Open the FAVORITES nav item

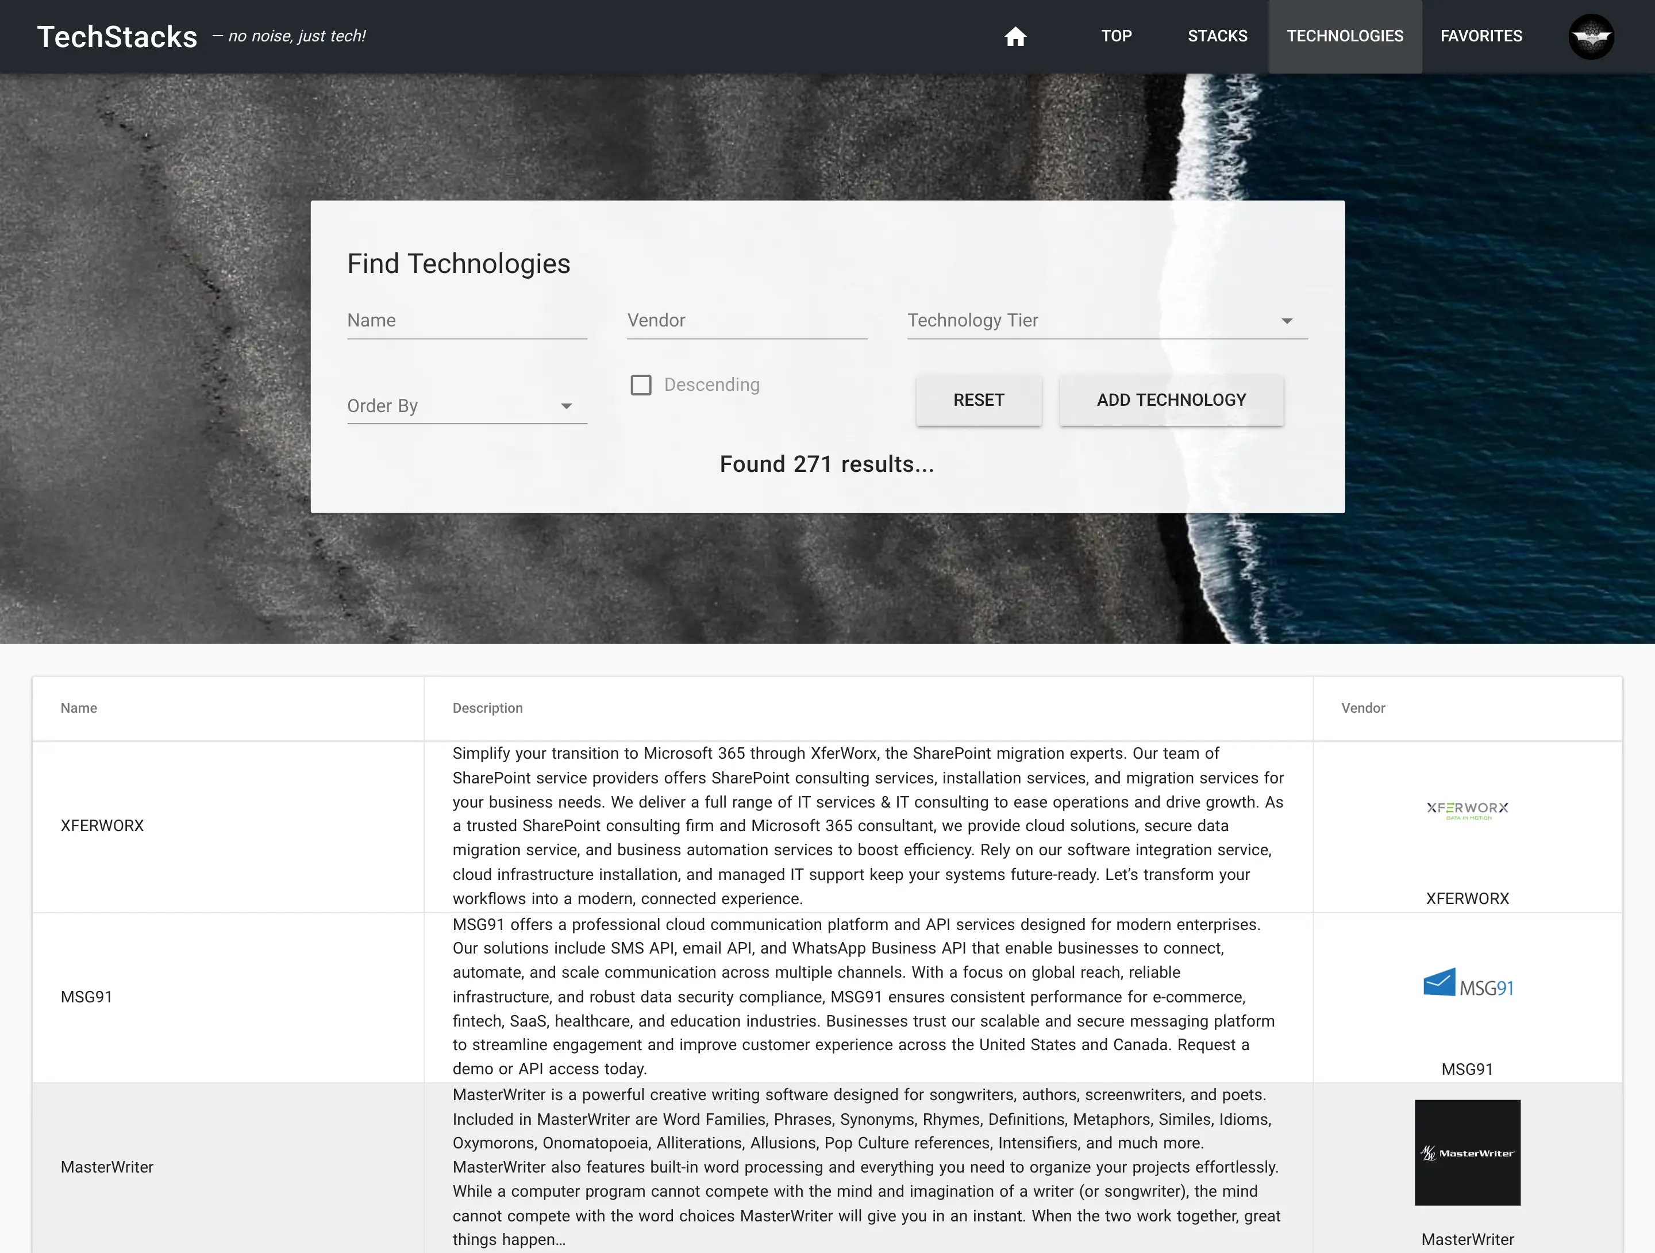[1481, 37]
